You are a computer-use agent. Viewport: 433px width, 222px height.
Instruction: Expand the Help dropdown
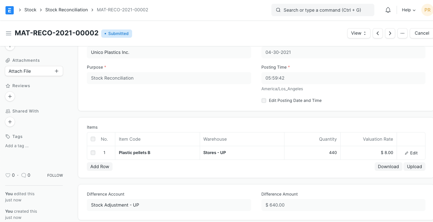[408, 10]
